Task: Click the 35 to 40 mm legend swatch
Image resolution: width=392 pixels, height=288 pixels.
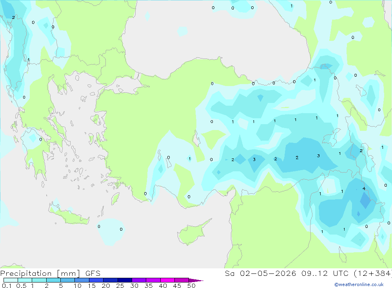Action: pos(153,280)
